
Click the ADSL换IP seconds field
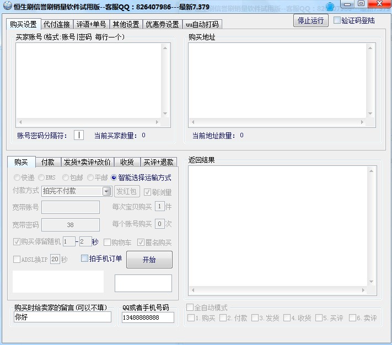pos(55,259)
